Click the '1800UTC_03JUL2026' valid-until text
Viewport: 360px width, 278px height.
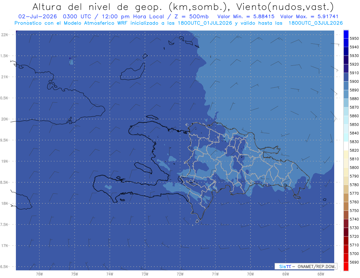click(x=316, y=23)
